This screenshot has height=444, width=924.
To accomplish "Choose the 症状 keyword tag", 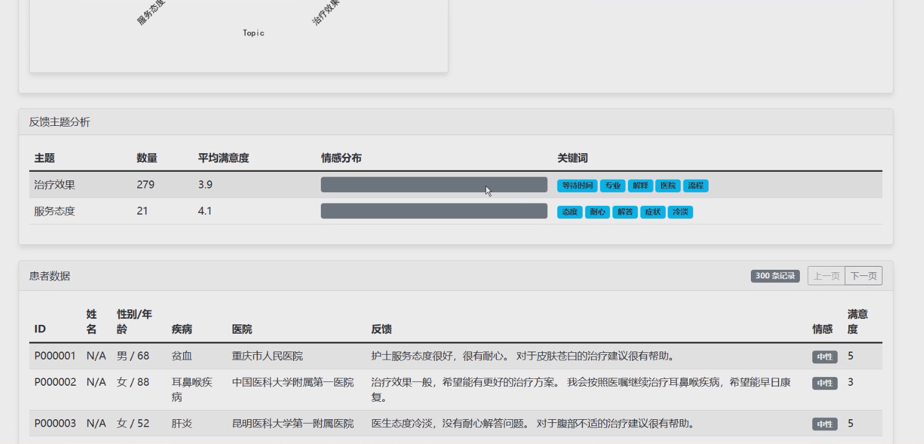I will [653, 212].
